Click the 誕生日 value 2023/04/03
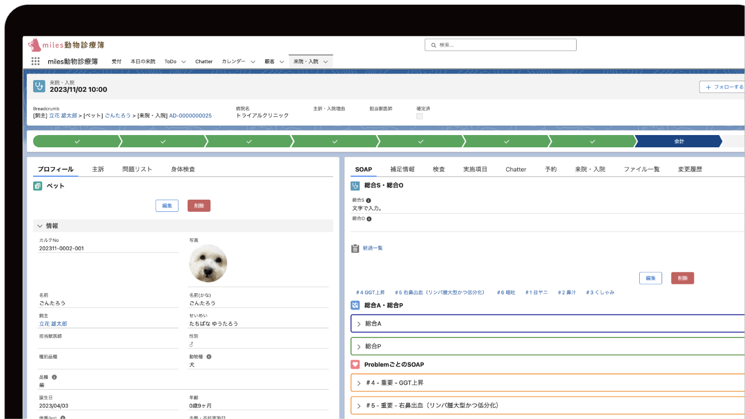The height and width of the screenshot is (419, 745). tap(53, 405)
